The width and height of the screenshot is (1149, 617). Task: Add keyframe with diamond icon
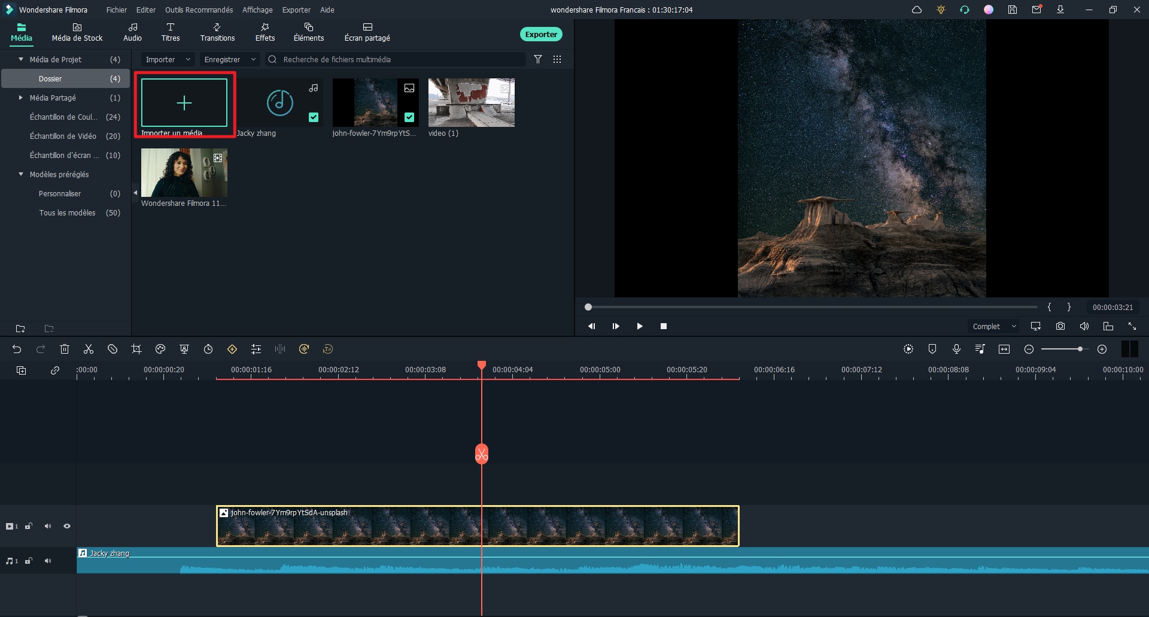232,349
